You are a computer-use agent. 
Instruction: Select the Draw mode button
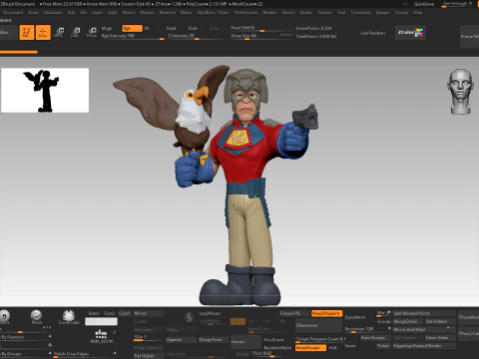coord(43,32)
